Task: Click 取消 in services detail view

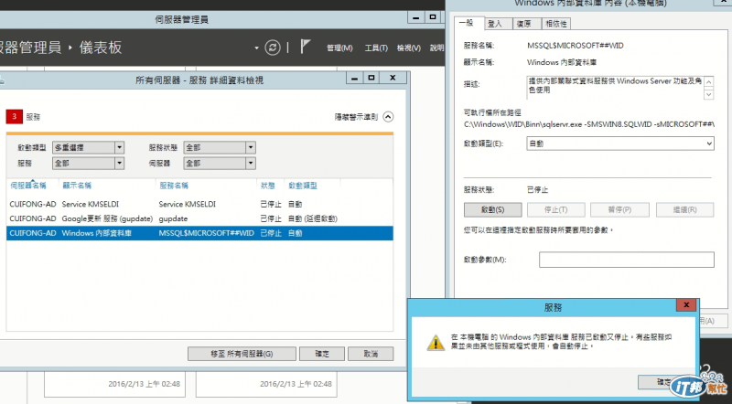Action: coord(371,354)
